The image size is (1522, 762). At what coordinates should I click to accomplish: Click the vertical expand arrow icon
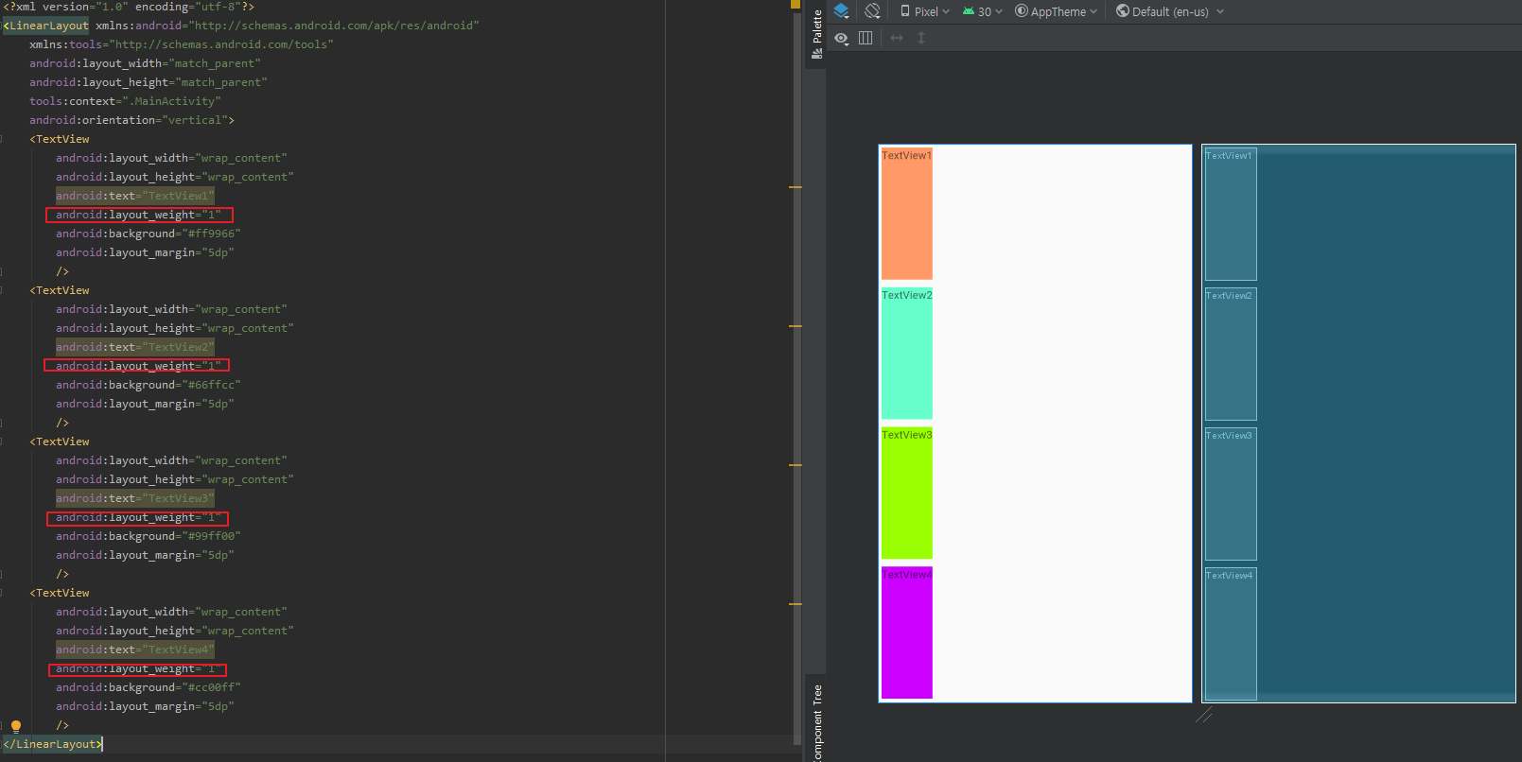point(921,38)
